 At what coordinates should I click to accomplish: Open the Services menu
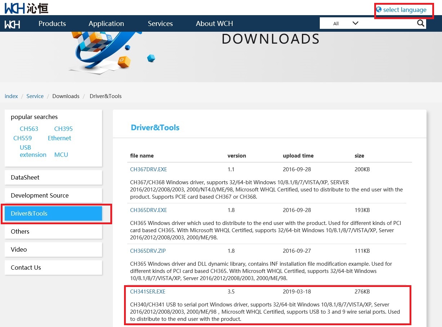pos(160,24)
